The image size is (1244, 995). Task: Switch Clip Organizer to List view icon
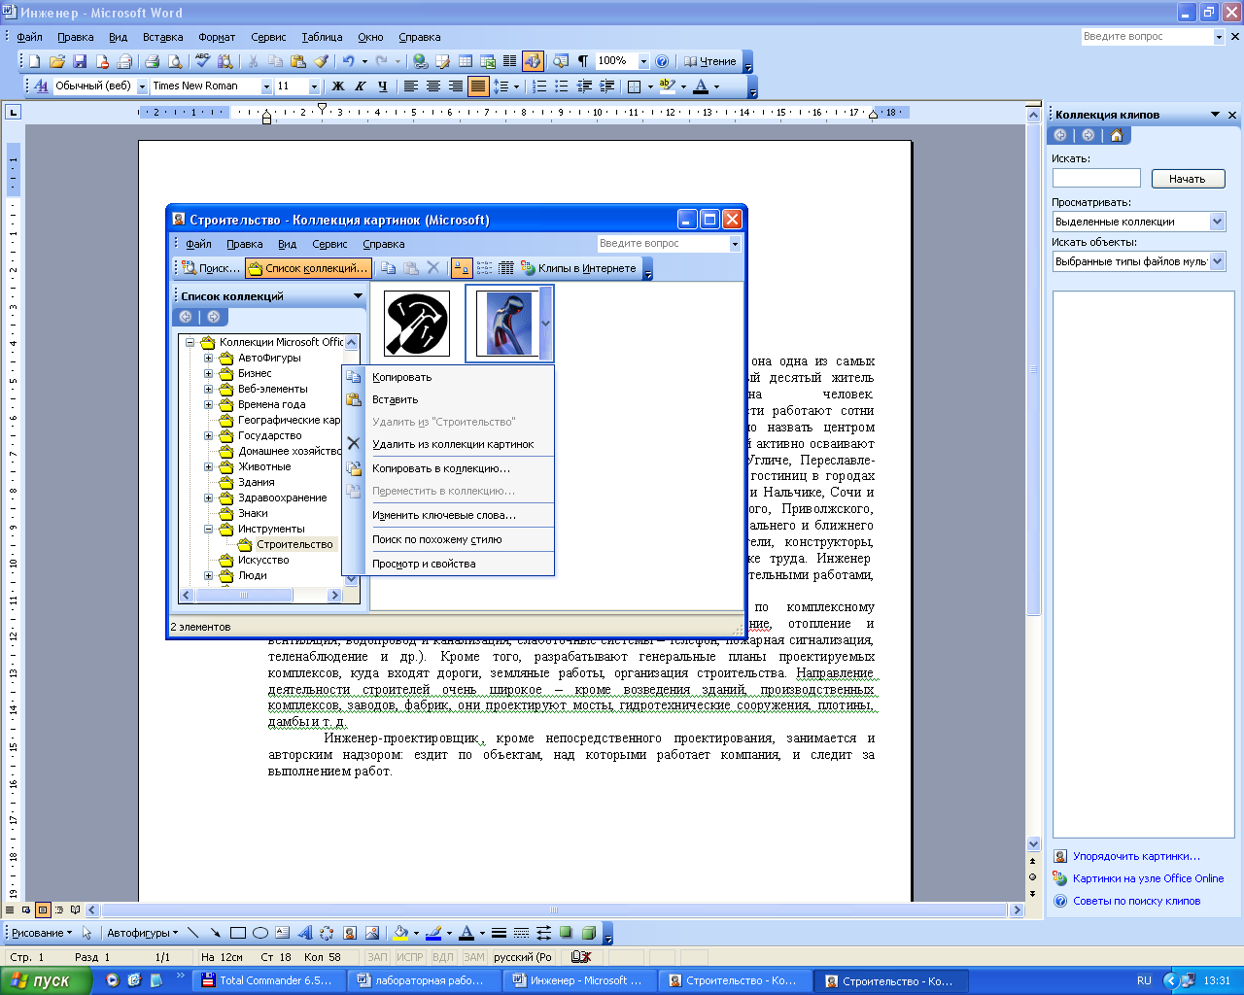[484, 268]
